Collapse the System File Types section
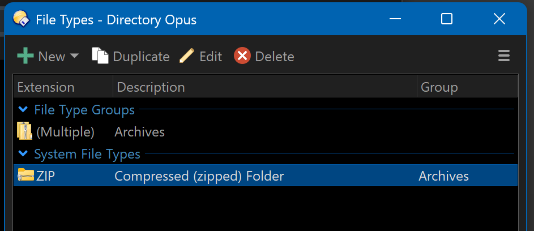The width and height of the screenshot is (534, 231). (23, 154)
